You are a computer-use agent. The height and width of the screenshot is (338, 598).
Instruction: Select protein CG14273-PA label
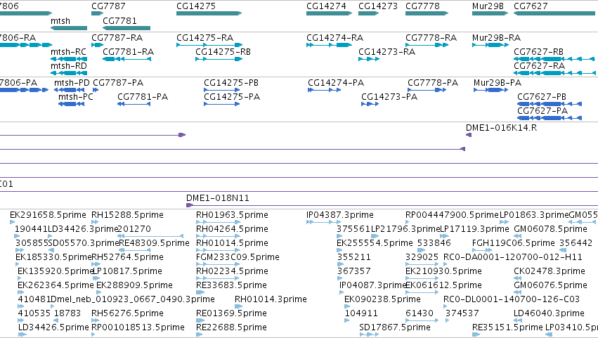[389, 97]
